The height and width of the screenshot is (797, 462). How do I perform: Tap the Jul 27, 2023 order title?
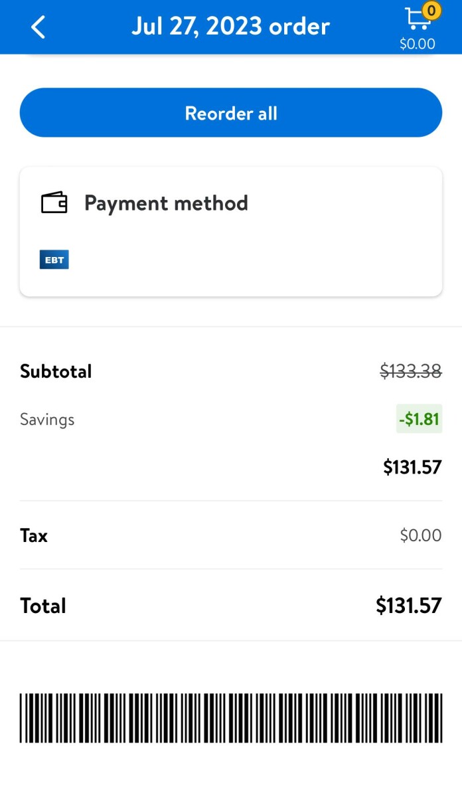[230, 27]
